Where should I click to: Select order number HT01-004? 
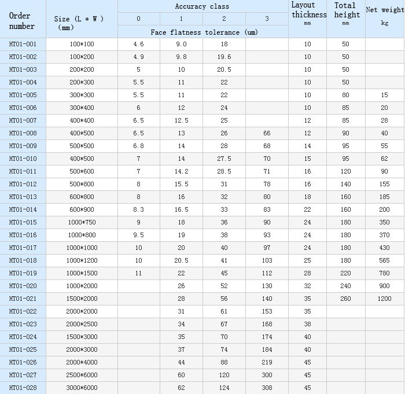coord(23,82)
